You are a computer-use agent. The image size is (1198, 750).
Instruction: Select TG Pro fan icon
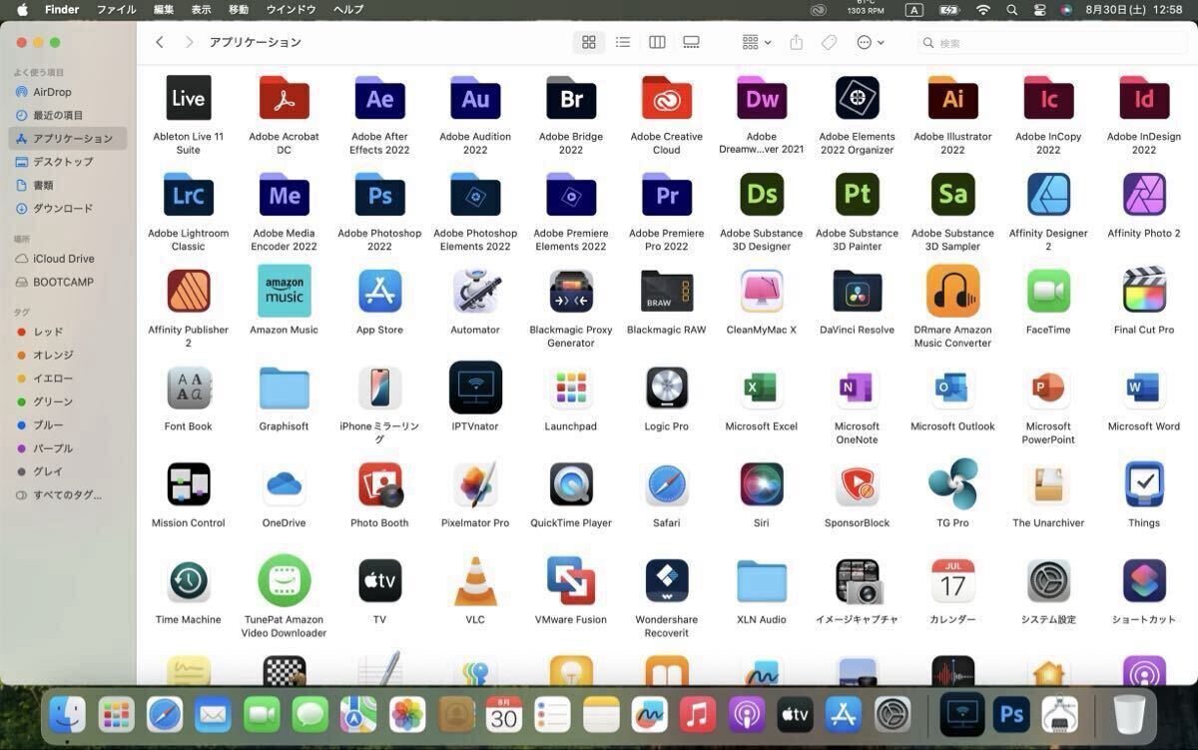[x=953, y=484]
